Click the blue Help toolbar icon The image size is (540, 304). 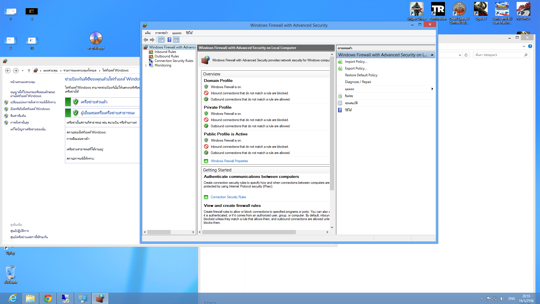pyautogui.click(x=169, y=40)
